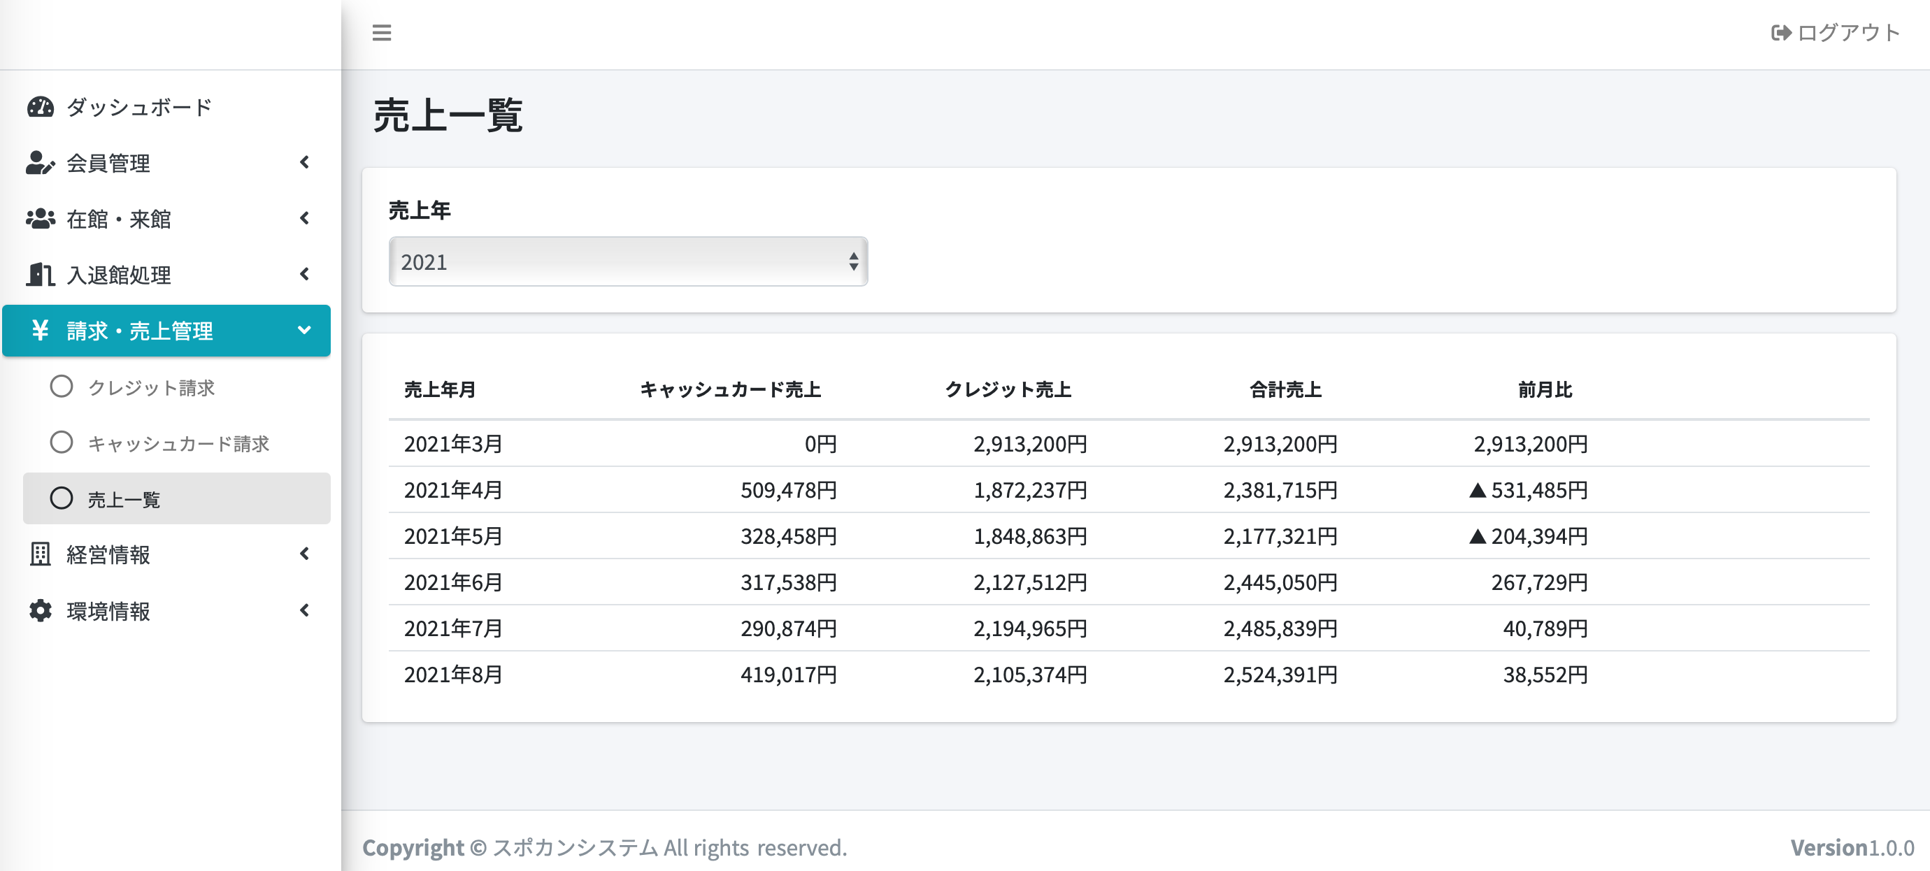
Task: Click the ▲204,394円 month-over-month cell
Action: click(x=1529, y=536)
